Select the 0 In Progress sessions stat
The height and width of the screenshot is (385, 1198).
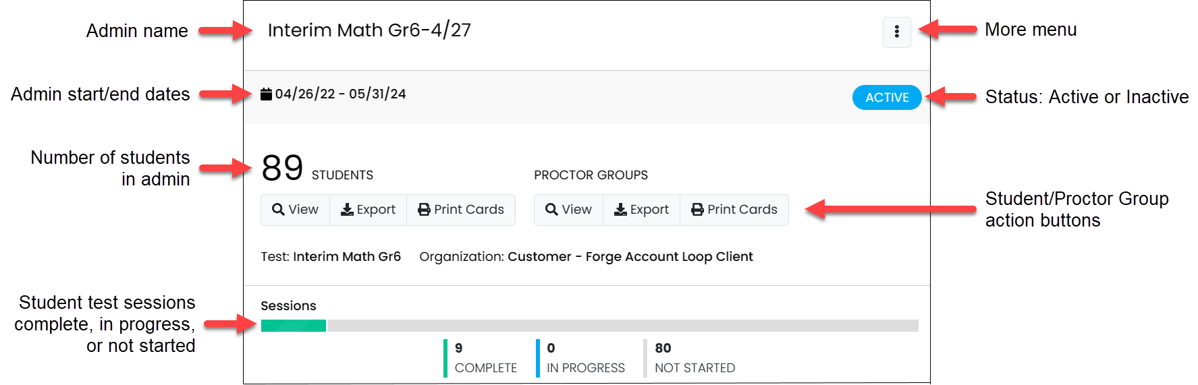[x=584, y=358]
